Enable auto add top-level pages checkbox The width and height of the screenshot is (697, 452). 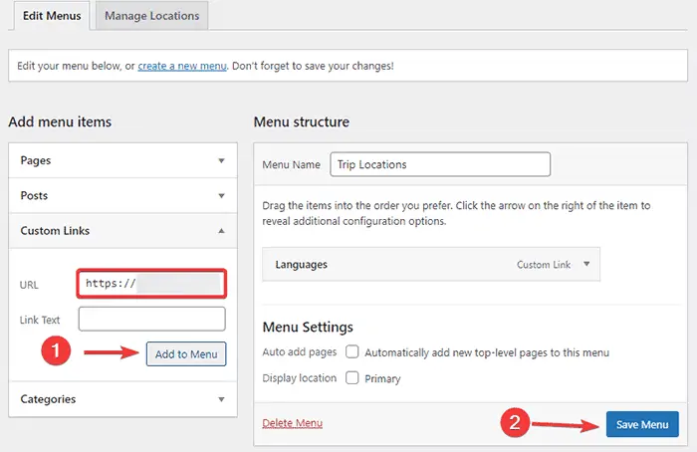coord(351,352)
